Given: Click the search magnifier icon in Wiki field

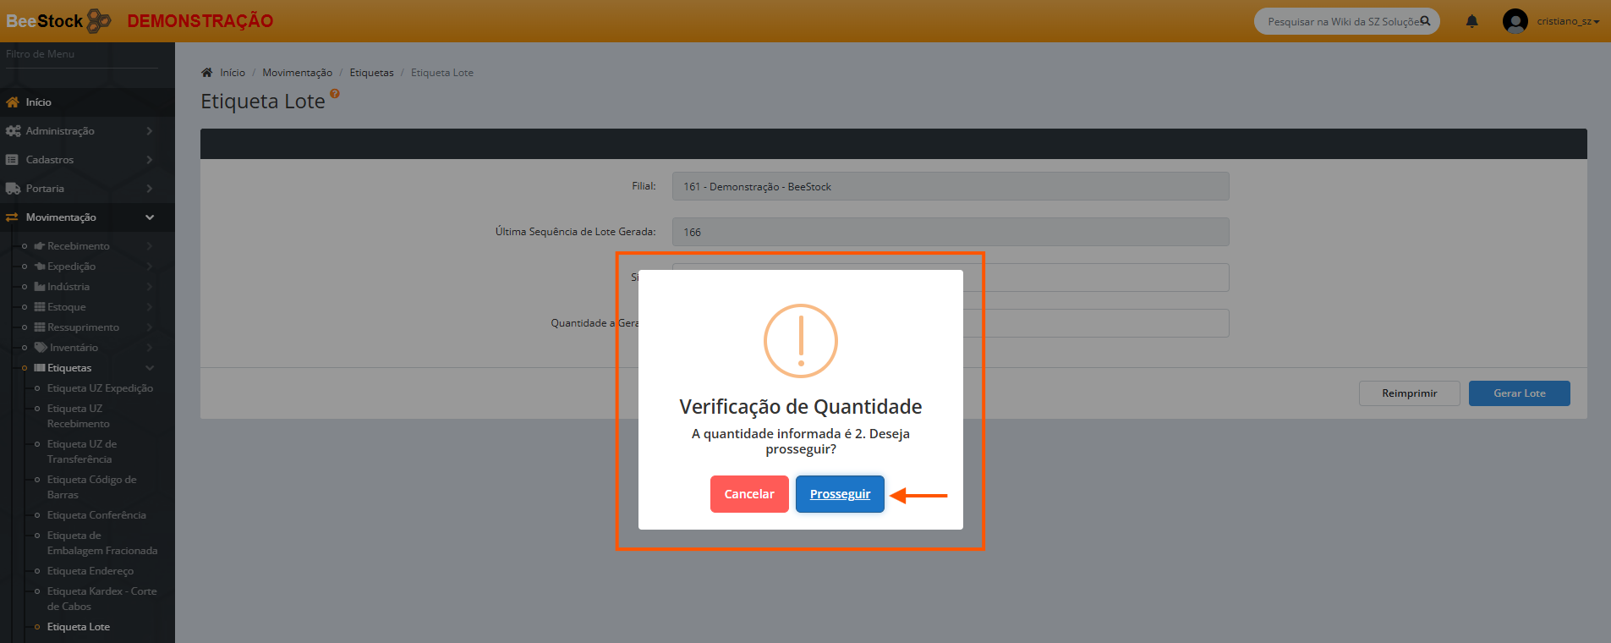Looking at the screenshot, I should point(1425,21).
